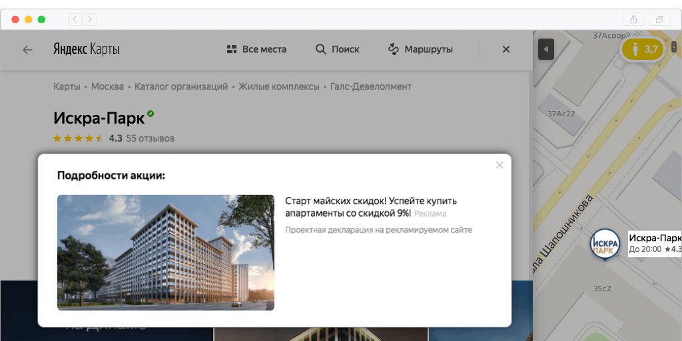Click the Safari browser back button

pos(75,19)
